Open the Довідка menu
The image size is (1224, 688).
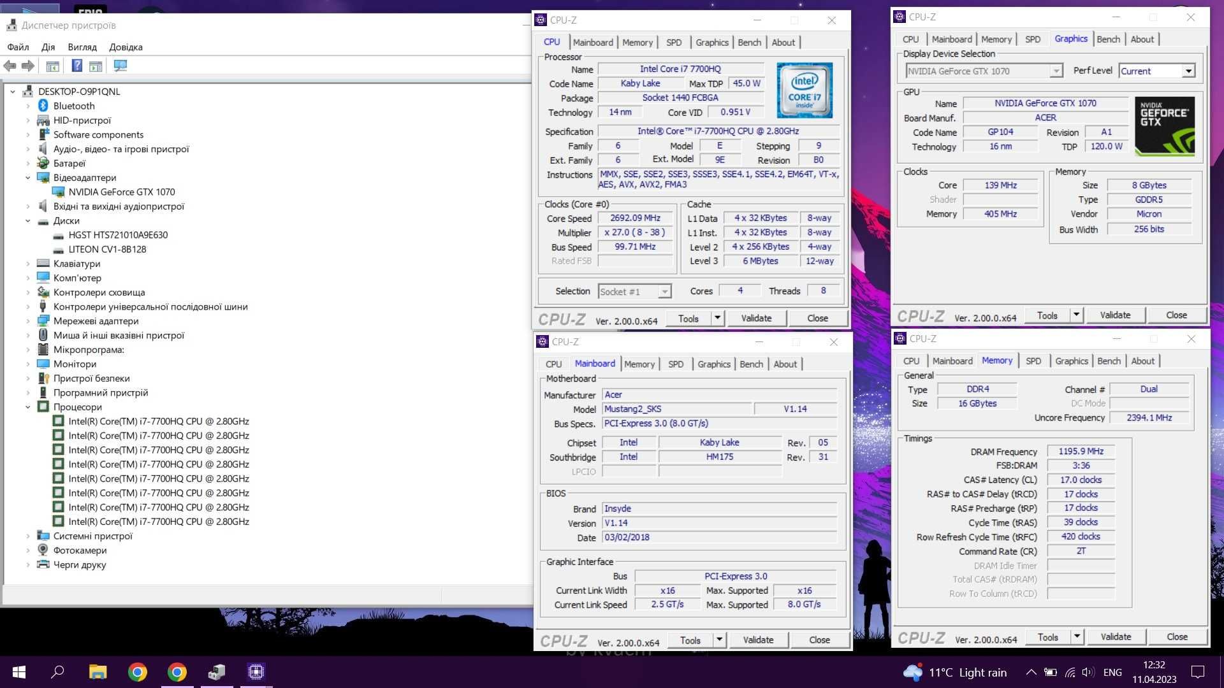(126, 47)
